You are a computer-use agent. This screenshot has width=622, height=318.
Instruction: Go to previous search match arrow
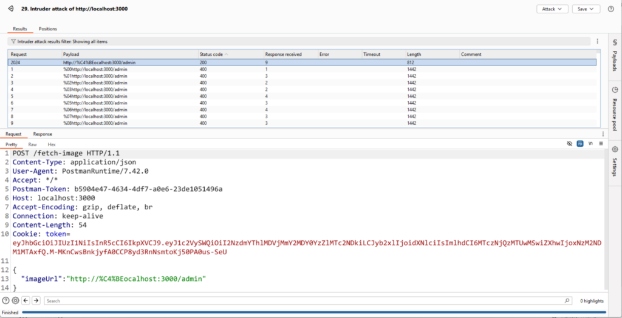point(26,300)
